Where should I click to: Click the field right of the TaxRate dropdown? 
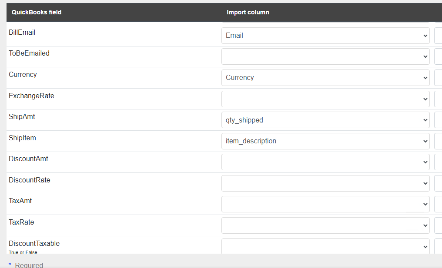pyautogui.click(x=438, y=225)
